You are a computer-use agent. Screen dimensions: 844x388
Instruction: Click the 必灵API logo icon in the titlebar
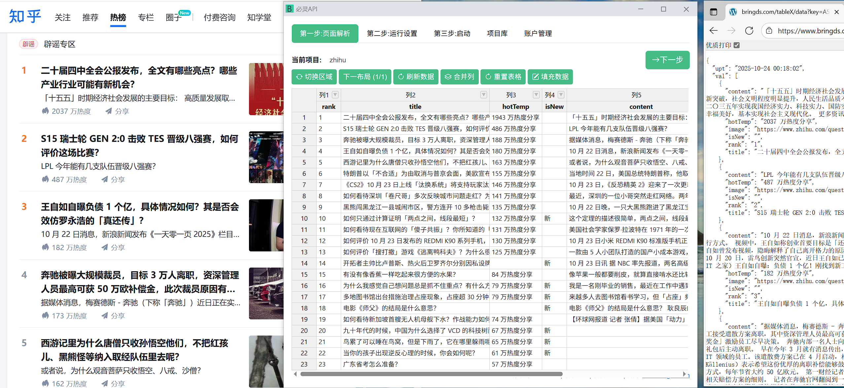pyautogui.click(x=289, y=9)
